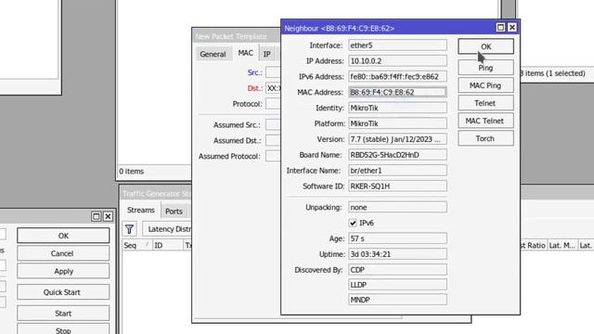
Task: Close the Neighbour window
Action: click(512, 27)
